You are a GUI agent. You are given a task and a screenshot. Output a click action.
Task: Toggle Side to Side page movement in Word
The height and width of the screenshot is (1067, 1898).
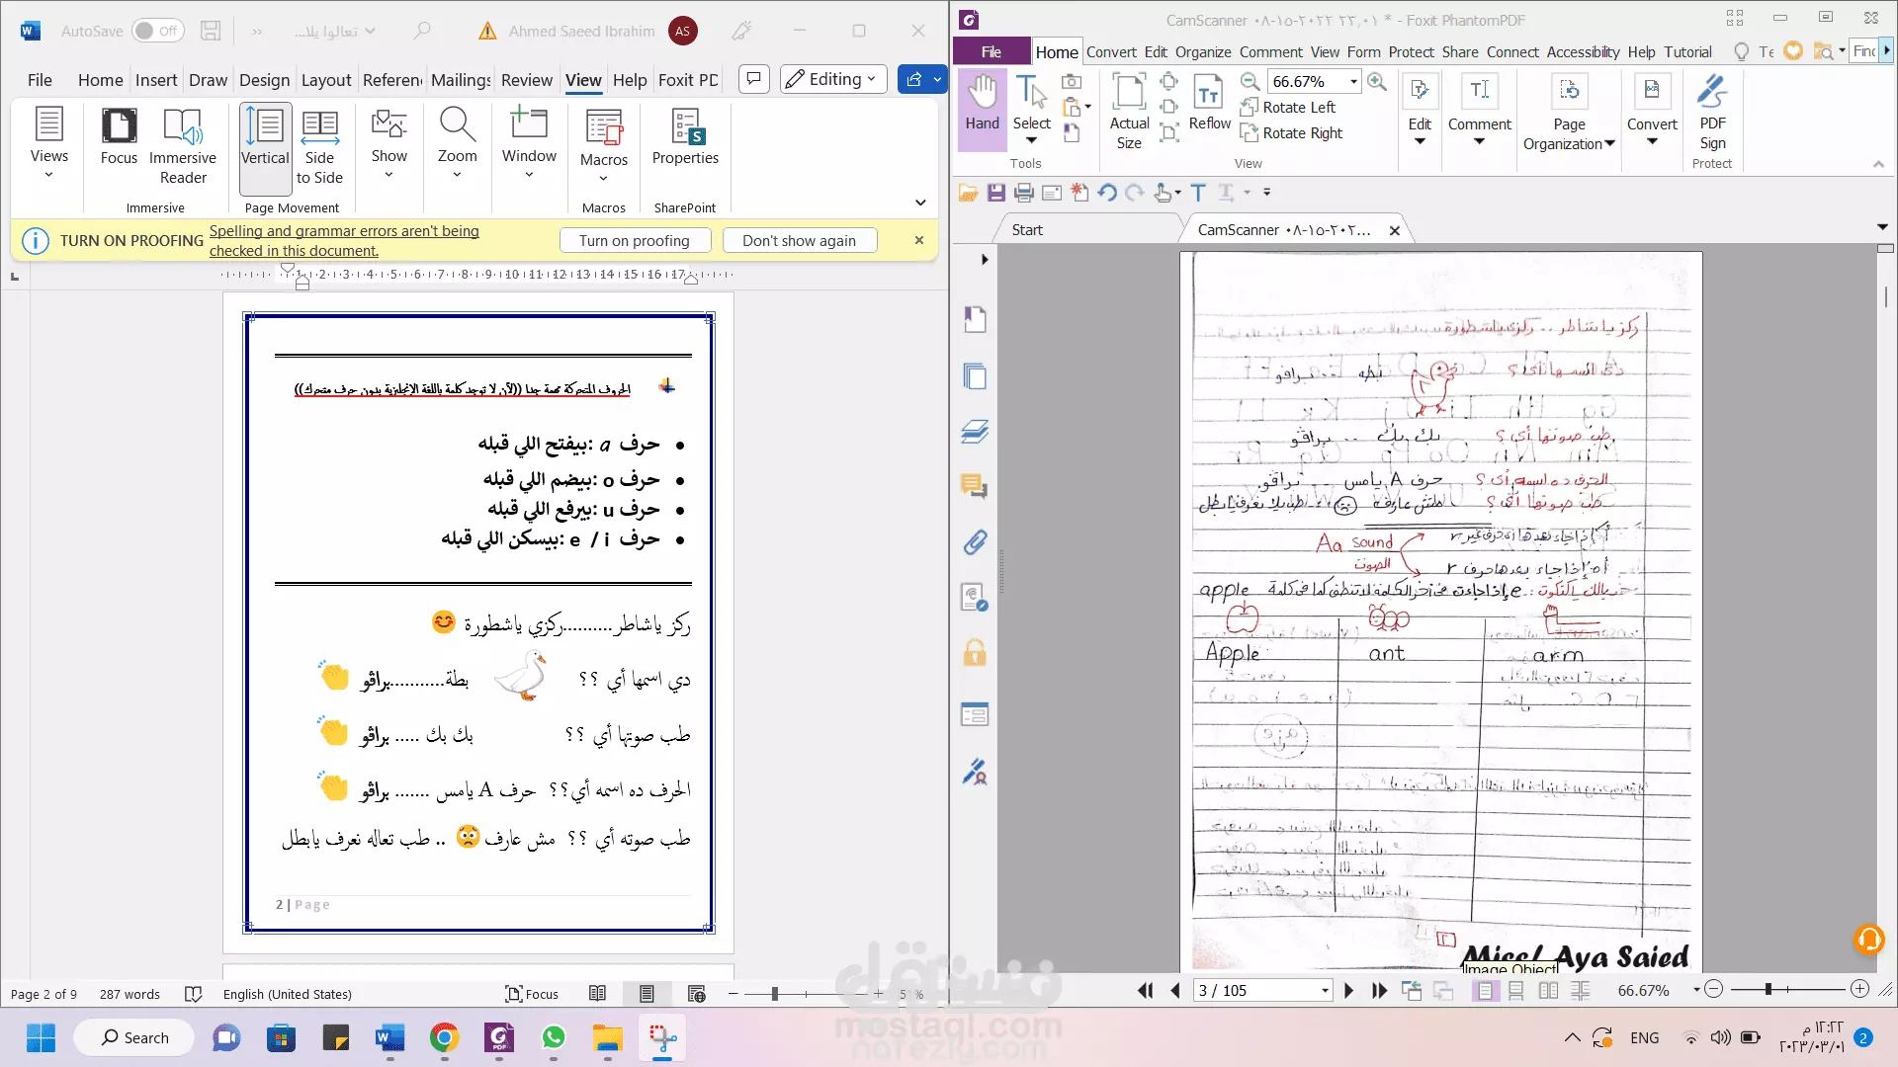[x=319, y=146]
